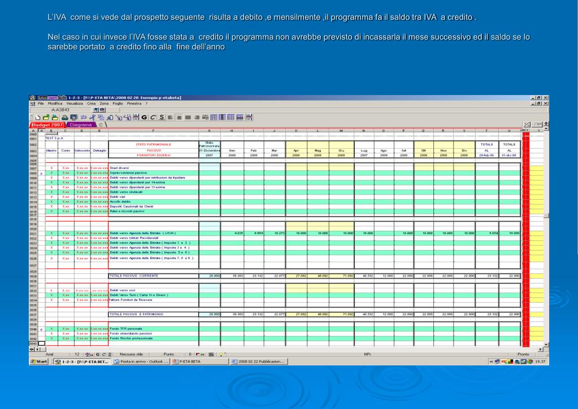Click the Windows Start button
The height and width of the screenshot is (409, 578).
click(x=39, y=361)
